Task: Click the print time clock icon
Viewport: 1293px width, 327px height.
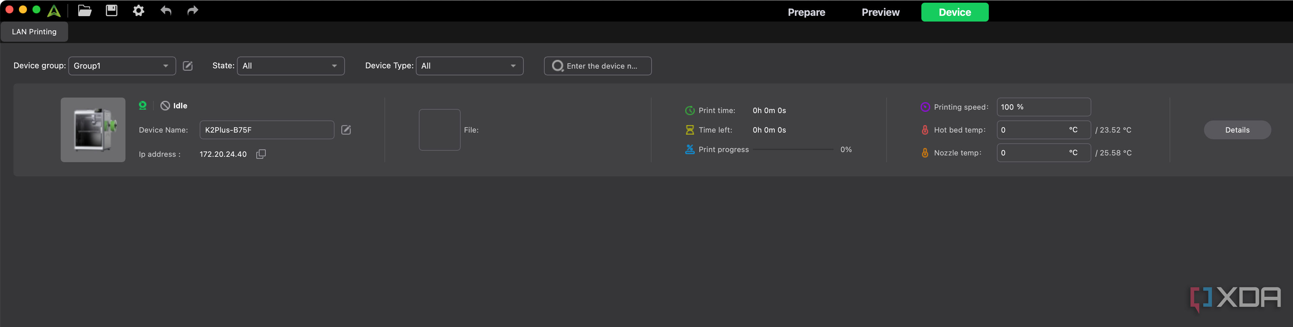Action: 690,111
